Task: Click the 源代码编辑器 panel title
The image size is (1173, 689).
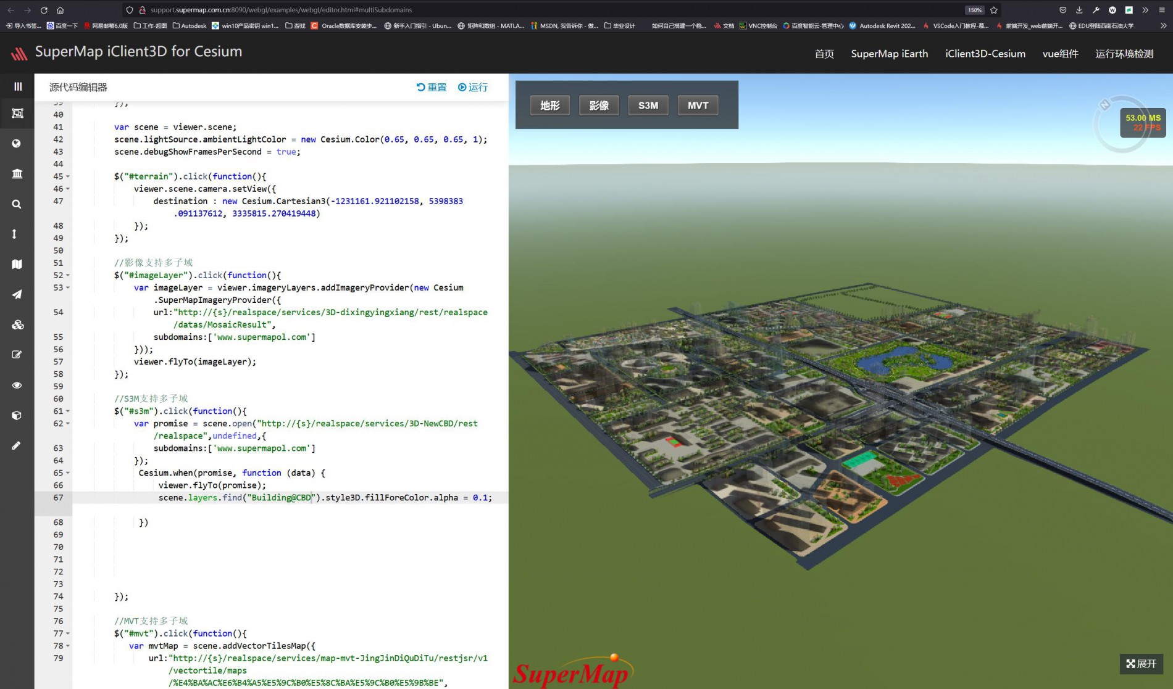Action: [78, 88]
